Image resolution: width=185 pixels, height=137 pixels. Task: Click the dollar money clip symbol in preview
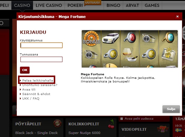(x=168, y=54)
